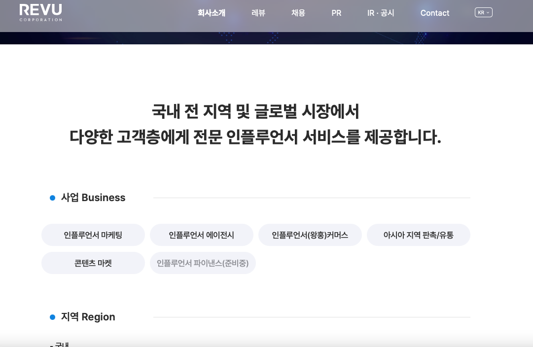Open the 레뷰 menu item
The width and height of the screenshot is (533, 347).
[258, 13]
